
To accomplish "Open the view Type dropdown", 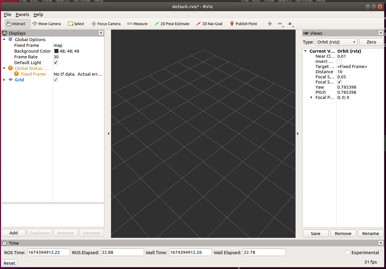I will pyautogui.click(x=337, y=42).
